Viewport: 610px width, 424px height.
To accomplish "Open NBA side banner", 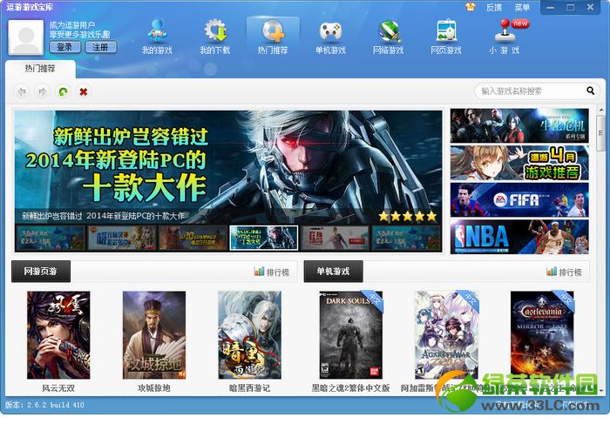I will [x=519, y=237].
